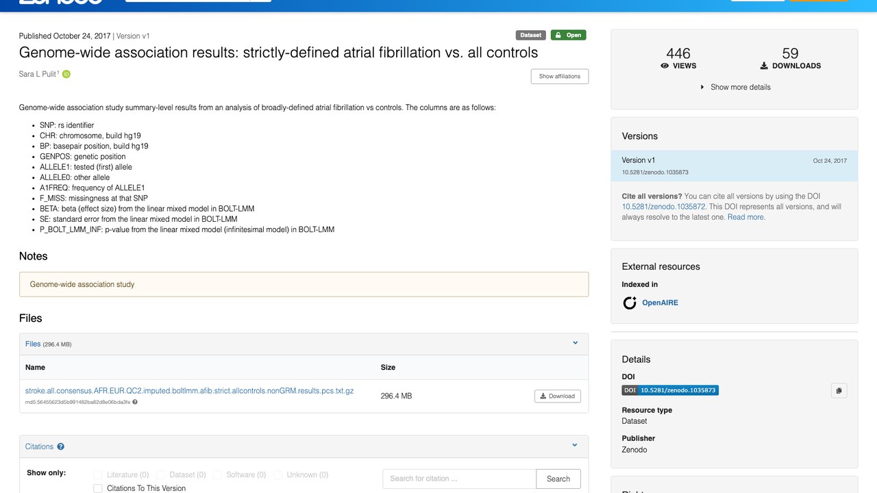The height and width of the screenshot is (493, 877).
Task: Collapse the Files panel chevron
Action: coord(576,343)
